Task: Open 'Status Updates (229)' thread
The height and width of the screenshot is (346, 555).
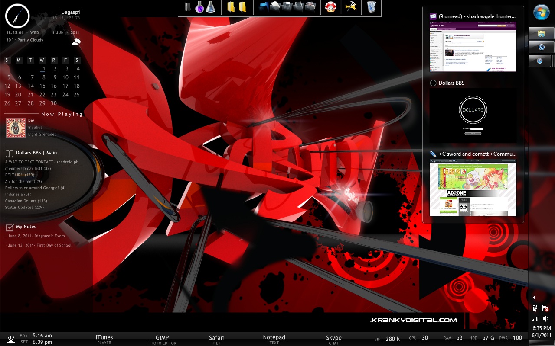Action: [24, 207]
